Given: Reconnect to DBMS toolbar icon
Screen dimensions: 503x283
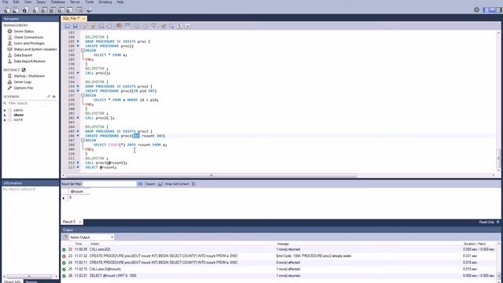Looking at the screenshot, I should click(x=89, y=10).
